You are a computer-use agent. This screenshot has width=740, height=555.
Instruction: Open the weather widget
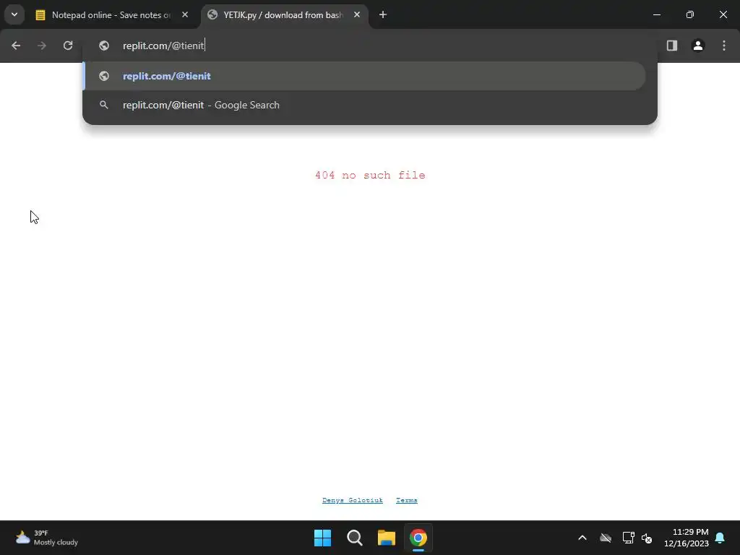(46, 538)
